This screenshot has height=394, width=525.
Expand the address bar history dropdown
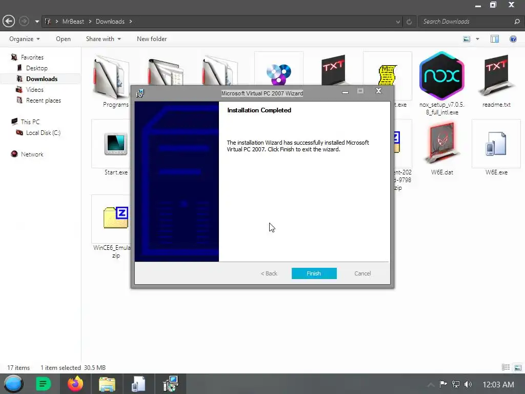click(398, 22)
